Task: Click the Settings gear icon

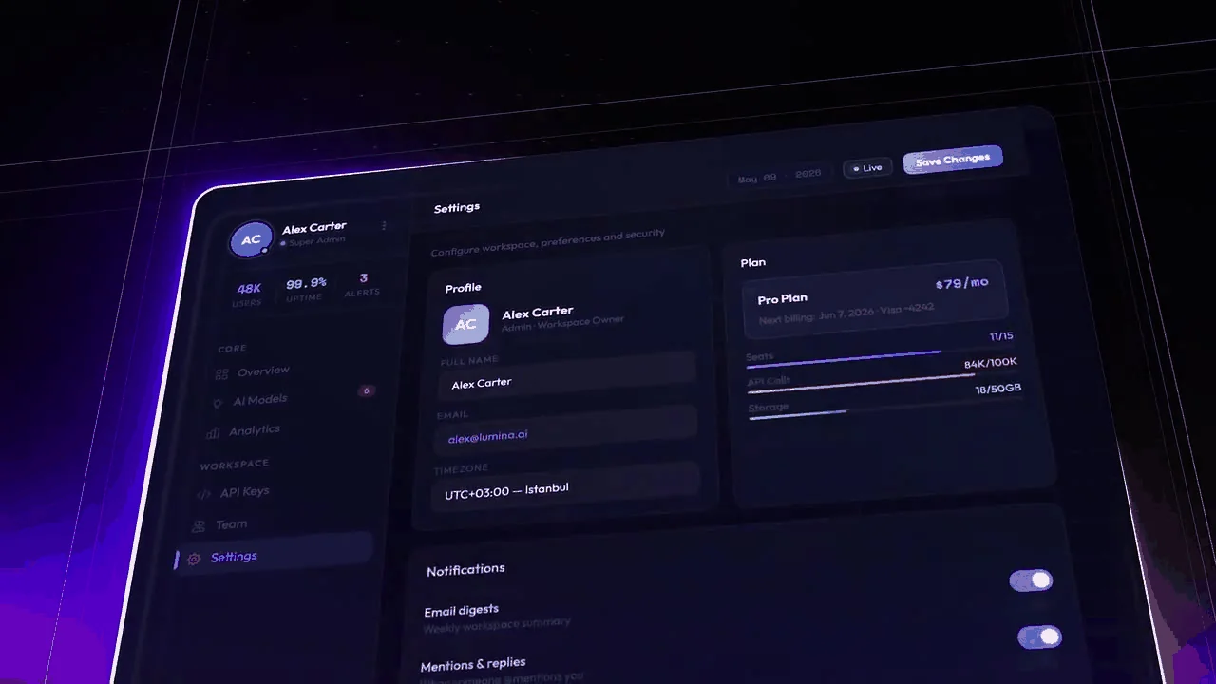Action: point(194,559)
